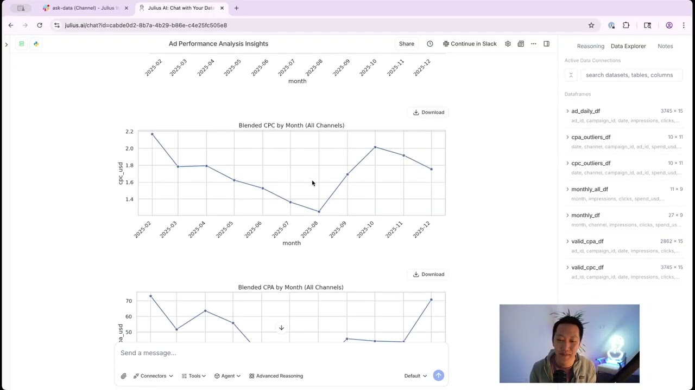Expand the valid_cpc_df dataframe

click(x=567, y=267)
